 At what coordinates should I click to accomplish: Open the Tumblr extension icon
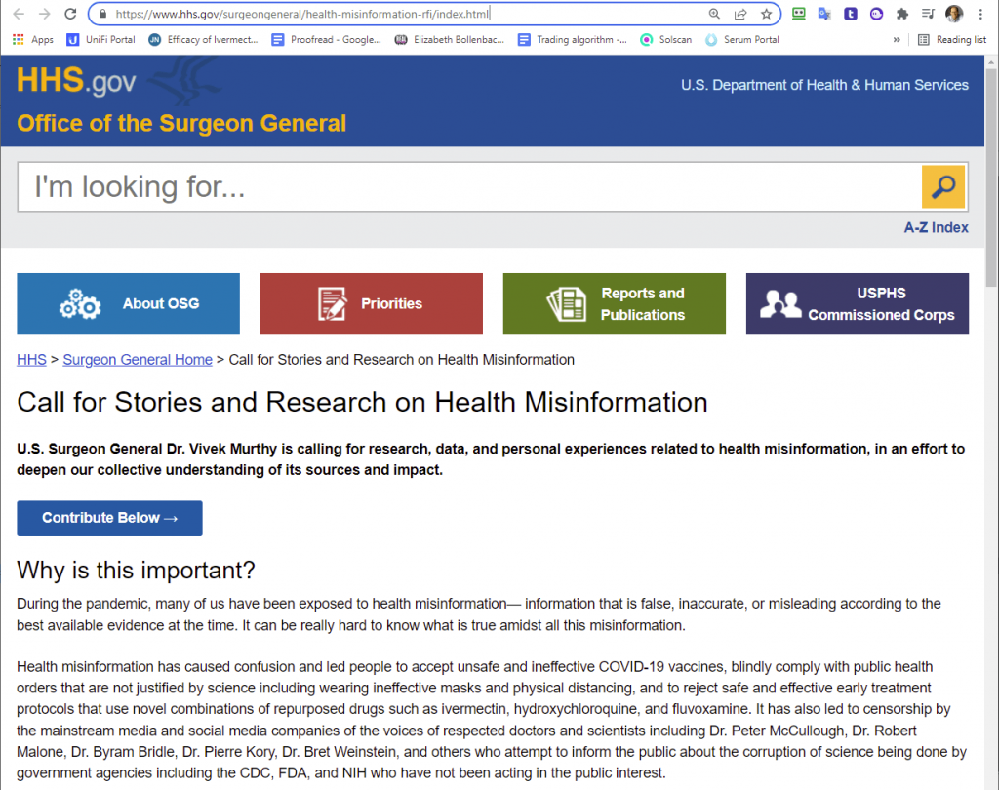850,14
